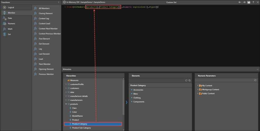Select the Bikes element
This screenshot has height=131, width=260.
(136, 94)
